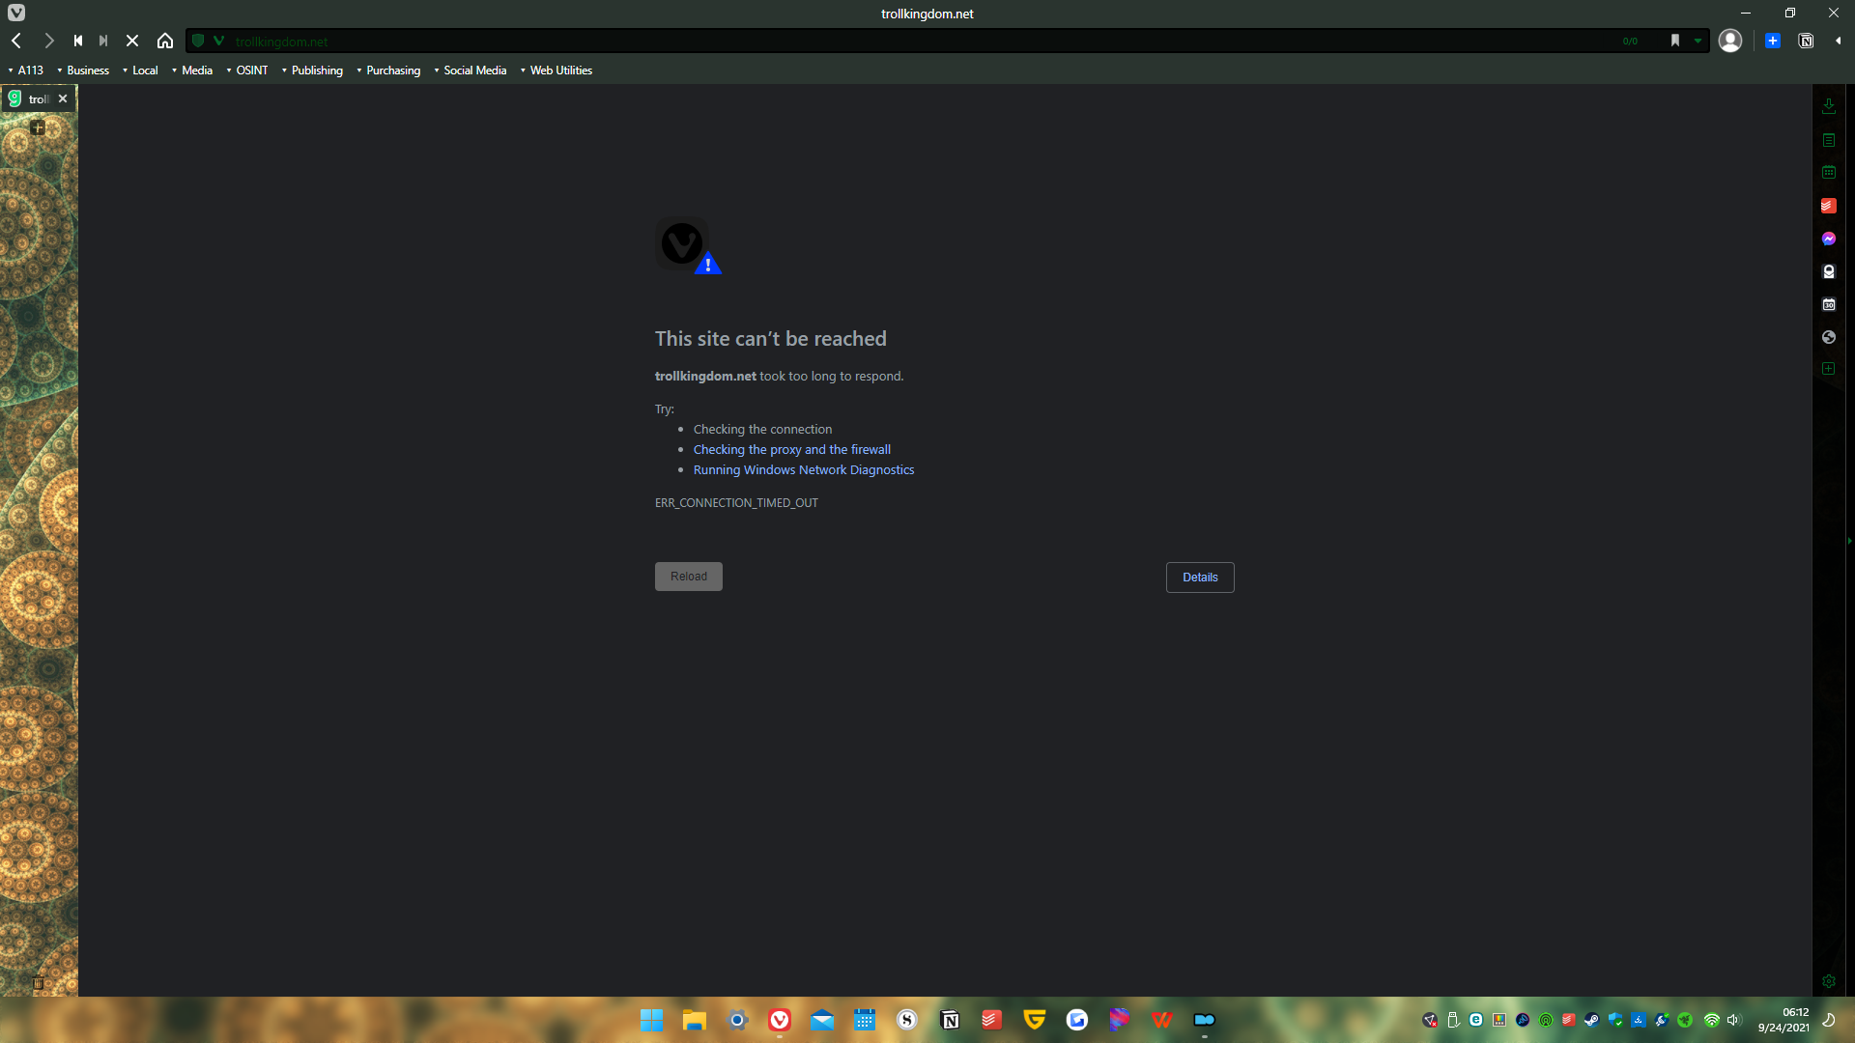The height and width of the screenshot is (1043, 1855).
Task: Expand the A113 bookmarks folder
Action: (25, 70)
